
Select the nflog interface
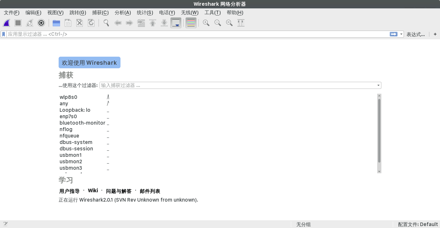(66, 129)
